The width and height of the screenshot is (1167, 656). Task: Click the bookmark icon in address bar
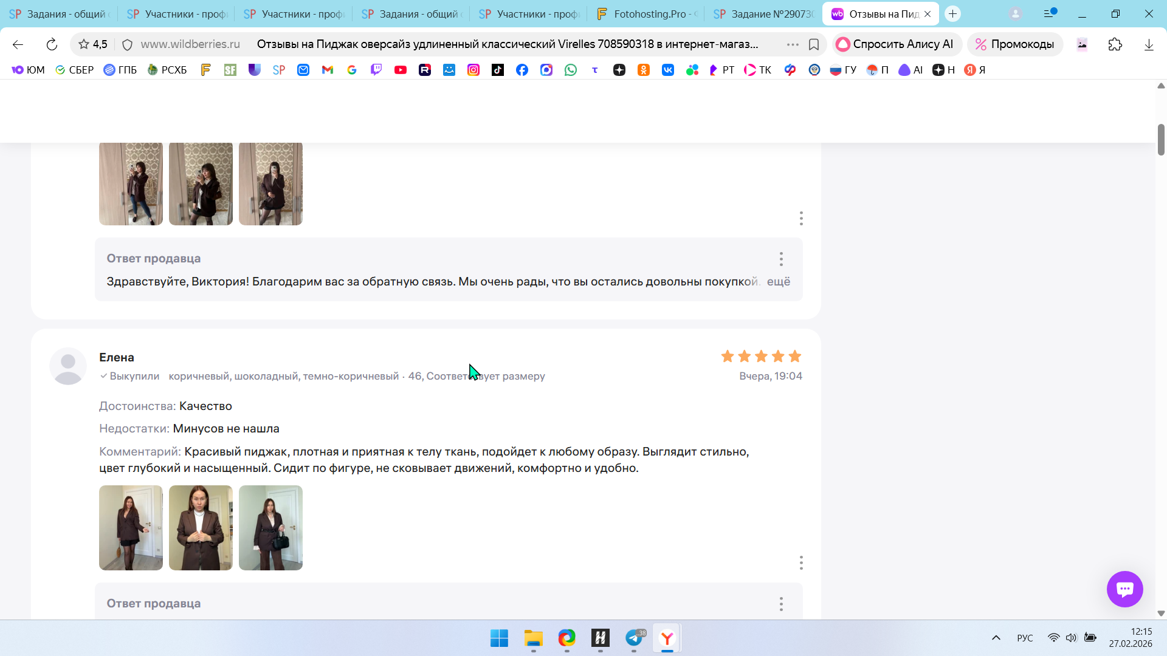click(x=814, y=44)
